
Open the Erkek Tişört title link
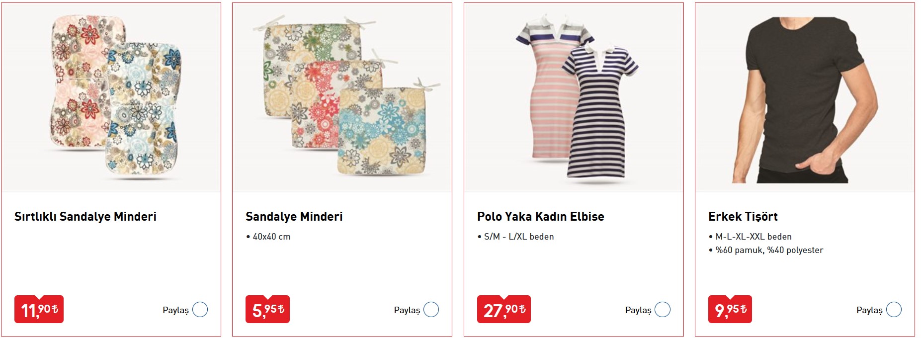(743, 217)
